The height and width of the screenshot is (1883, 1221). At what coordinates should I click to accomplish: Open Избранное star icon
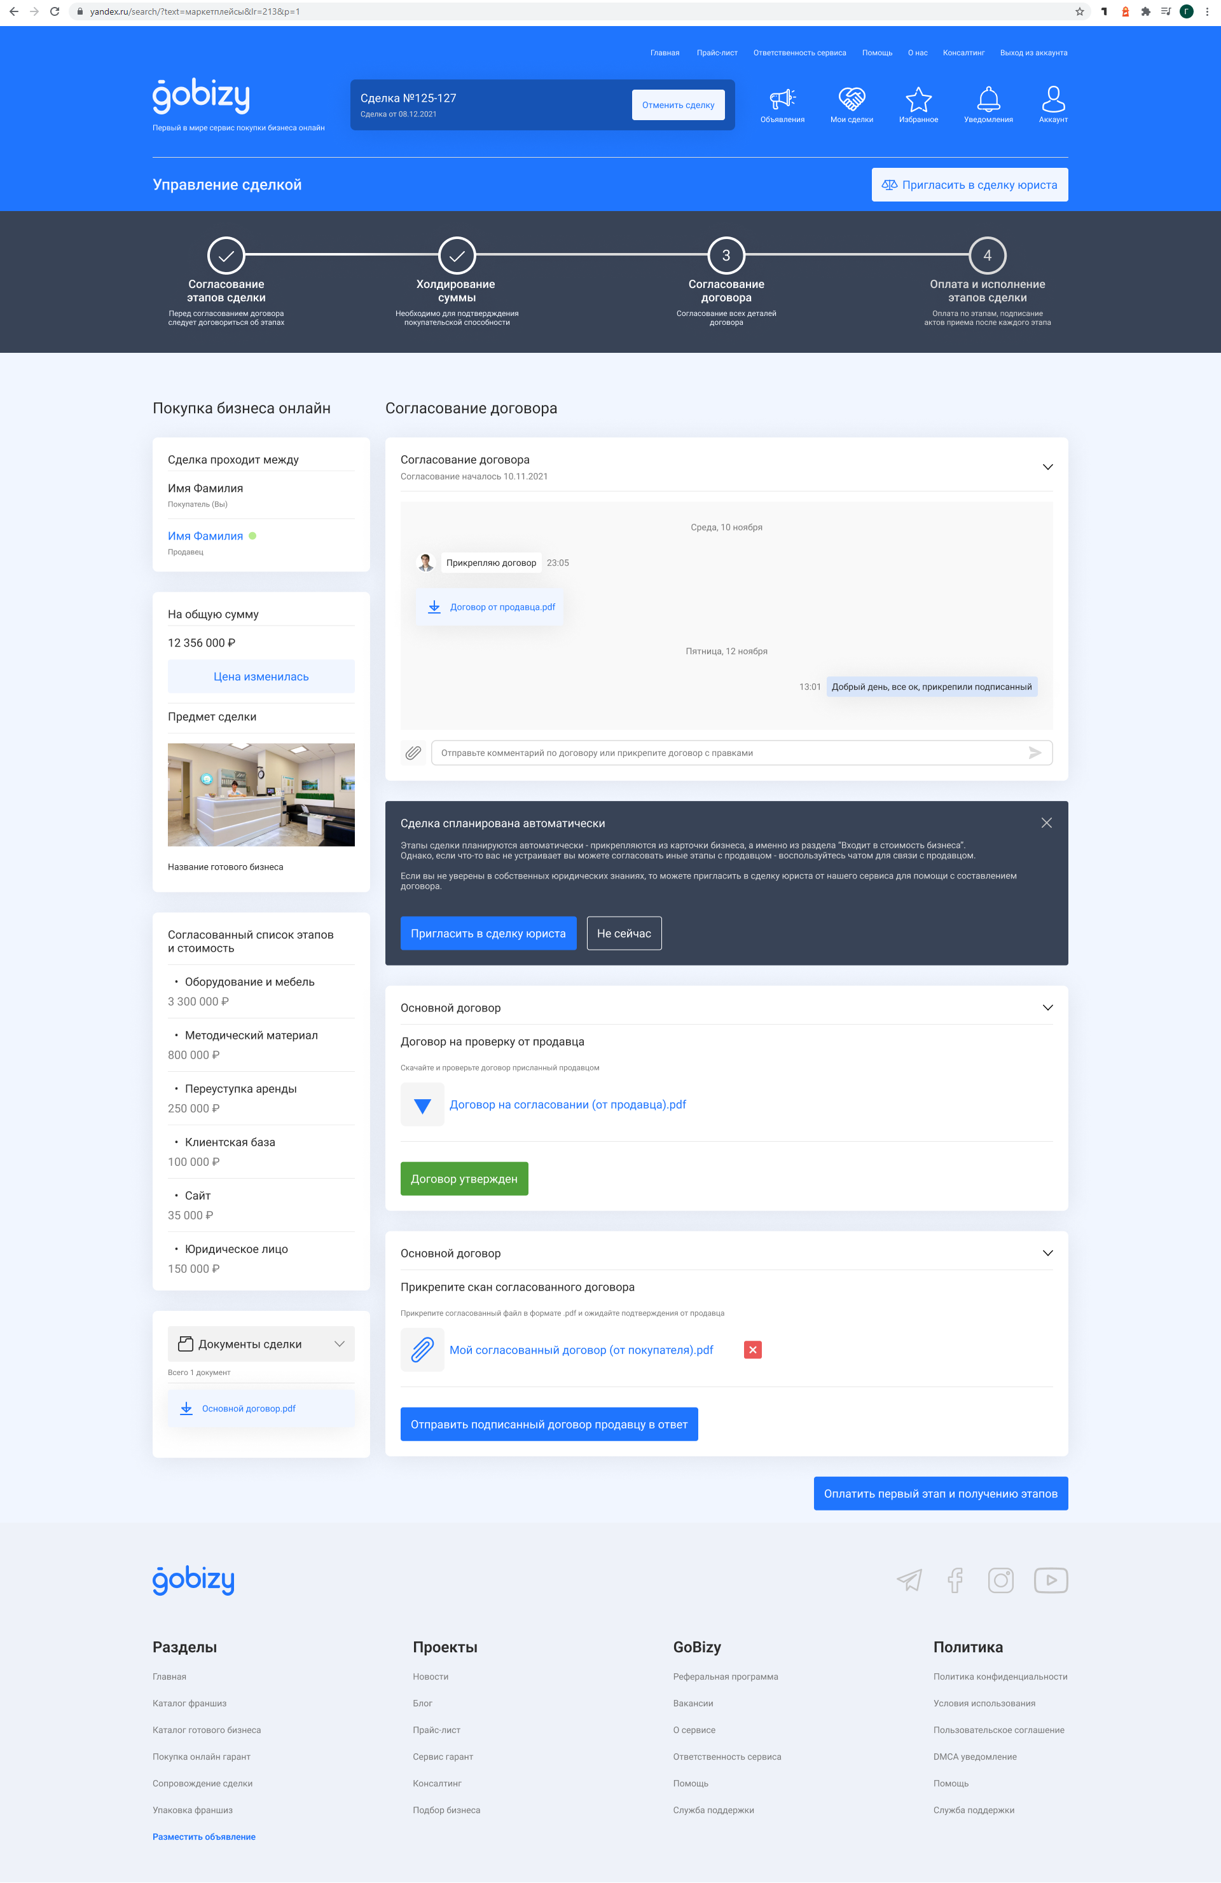918,100
